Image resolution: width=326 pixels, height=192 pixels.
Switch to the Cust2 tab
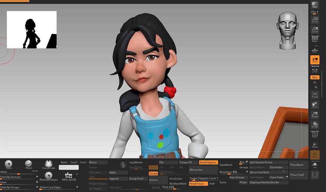pyautogui.click(x=74, y=162)
